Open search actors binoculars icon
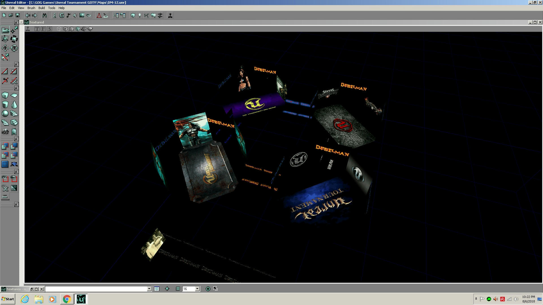This screenshot has height=305, width=543. [44, 15]
